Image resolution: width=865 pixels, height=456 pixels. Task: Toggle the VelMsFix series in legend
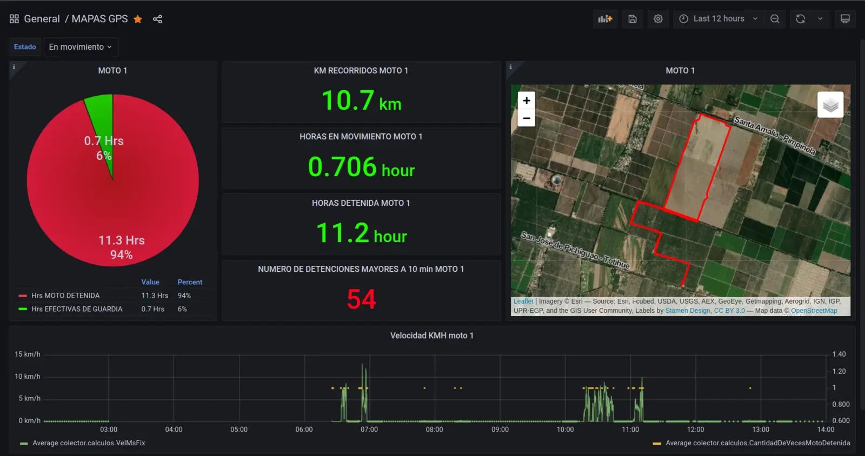point(89,443)
